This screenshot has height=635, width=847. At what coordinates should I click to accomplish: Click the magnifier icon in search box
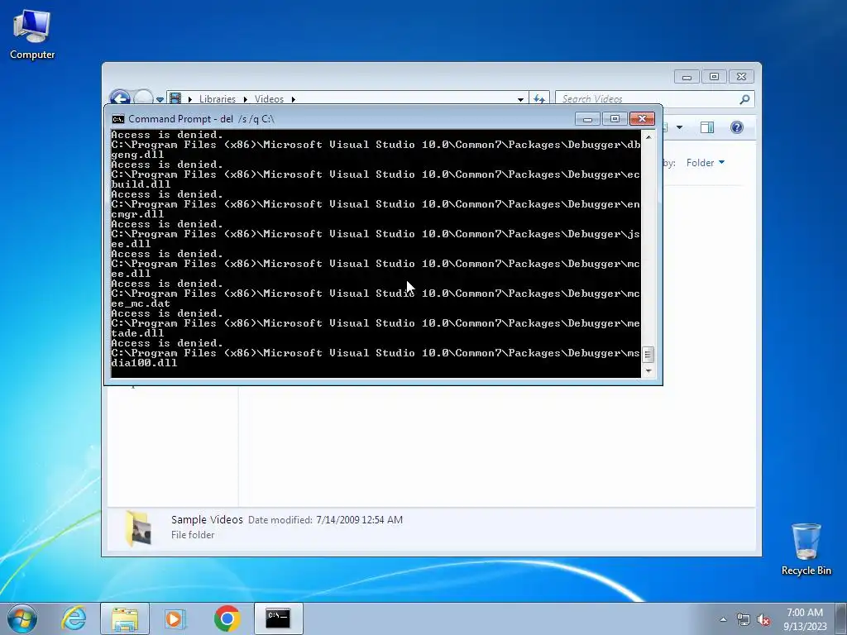coord(745,99)
